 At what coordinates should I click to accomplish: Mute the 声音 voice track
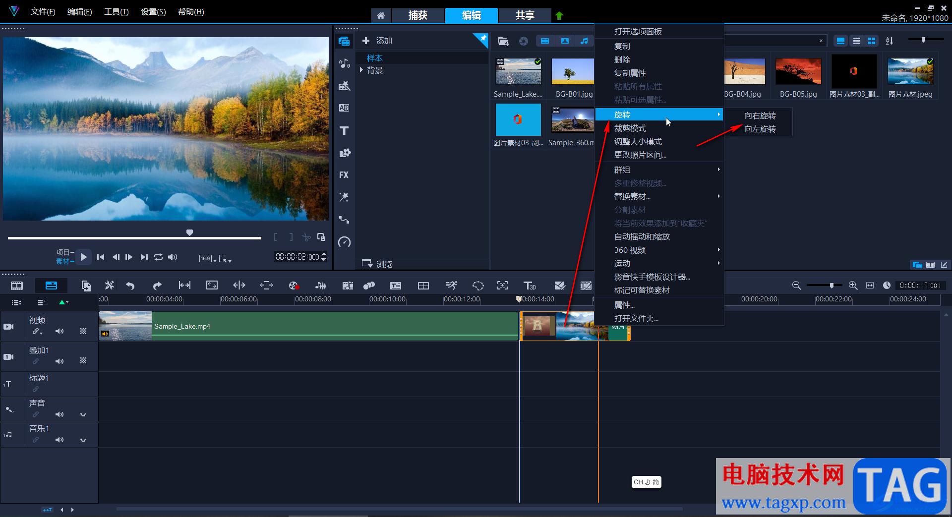[x=59, y=414]
